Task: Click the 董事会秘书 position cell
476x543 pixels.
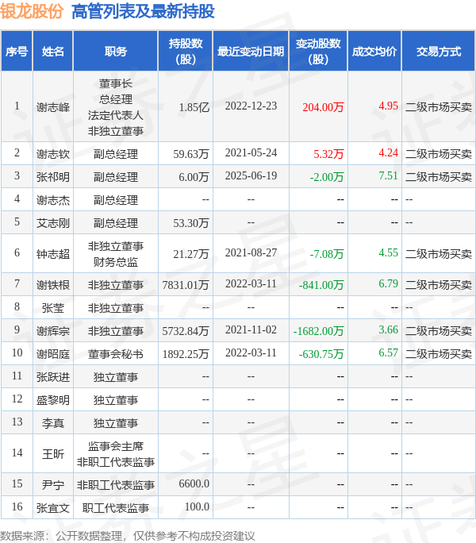Action: pos(116,354)
